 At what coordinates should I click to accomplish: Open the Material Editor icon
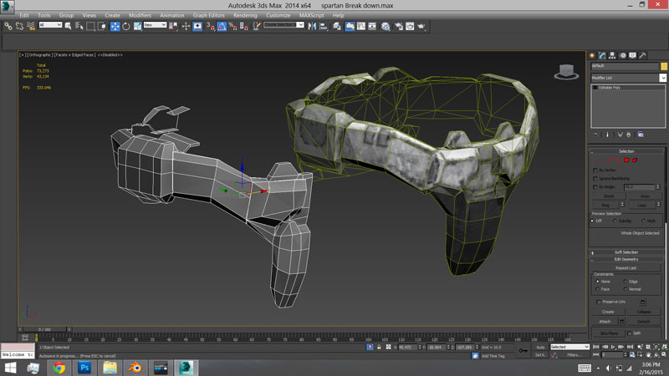pyautogui.click(x=386, y=27)
